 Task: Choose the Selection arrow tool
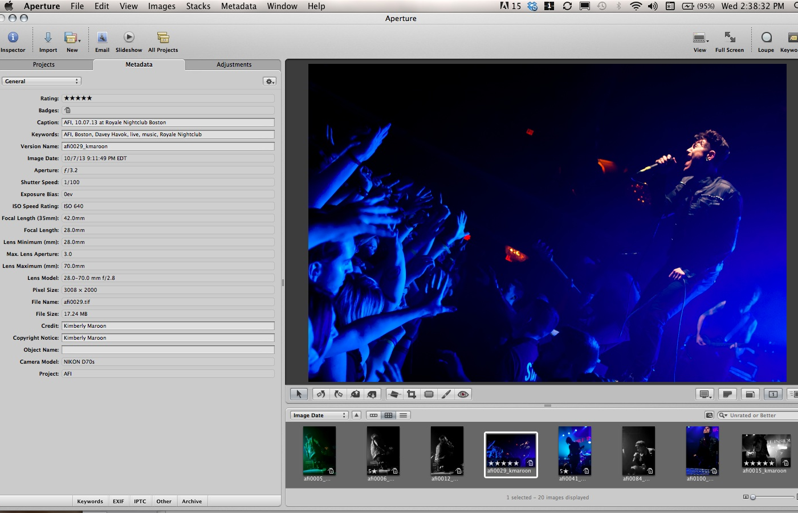click(299, 394)
